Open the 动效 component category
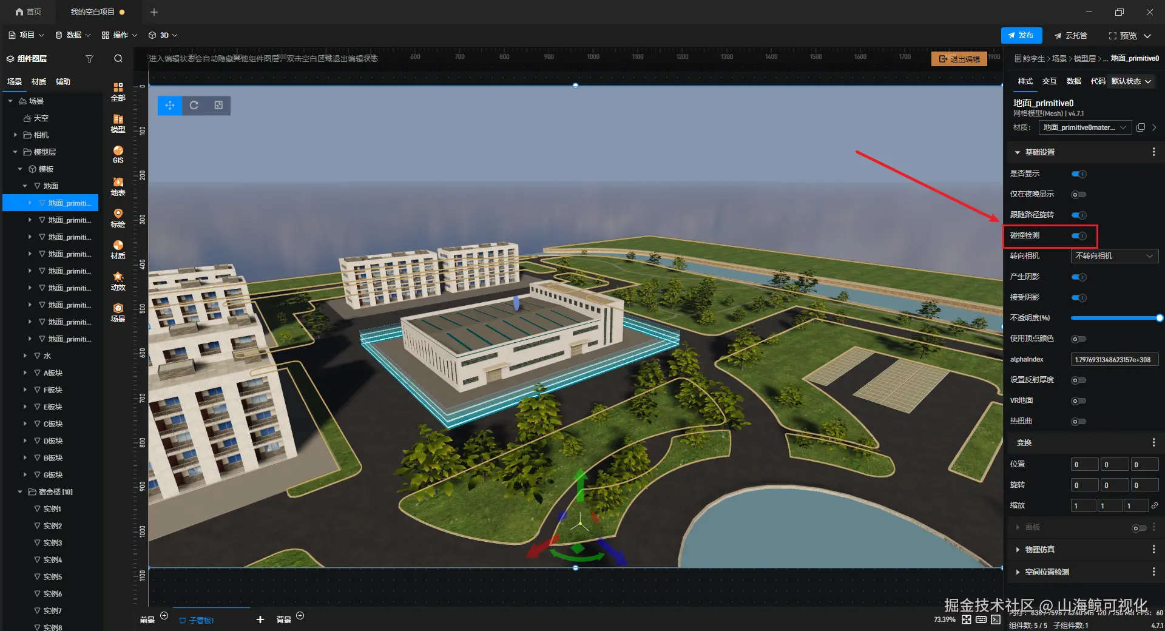The height and width of the screenshot is (631, 1165). 118,281
